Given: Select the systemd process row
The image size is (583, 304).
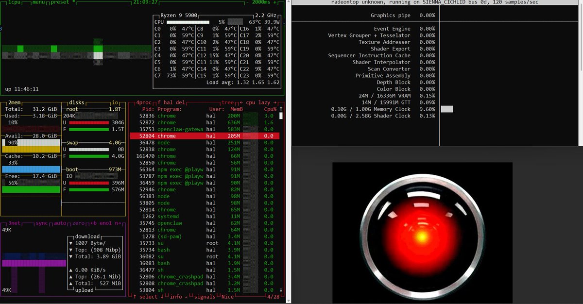Looking at the screenshot, I should pyautogui.click(x=205, y=216).
